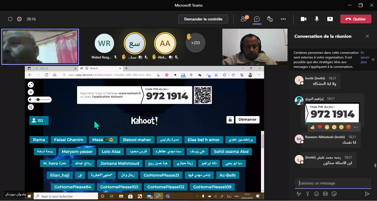Select the player Lolo Alaa

coord(111,152)
